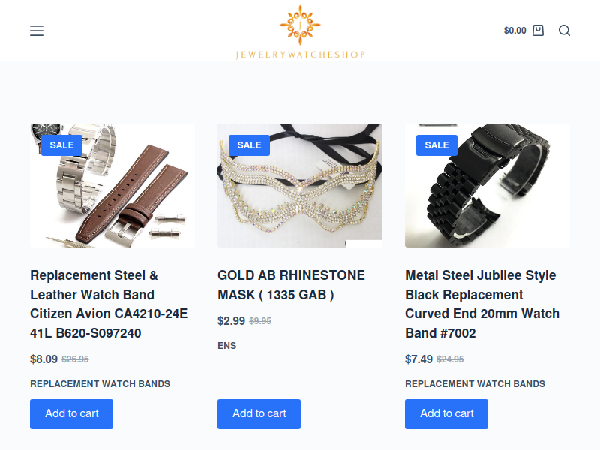Image resolution: width=600 pixels, height=450 pixels.
Task: Click the JewelryWatcheShop logo
Action: tap(300, 32)
